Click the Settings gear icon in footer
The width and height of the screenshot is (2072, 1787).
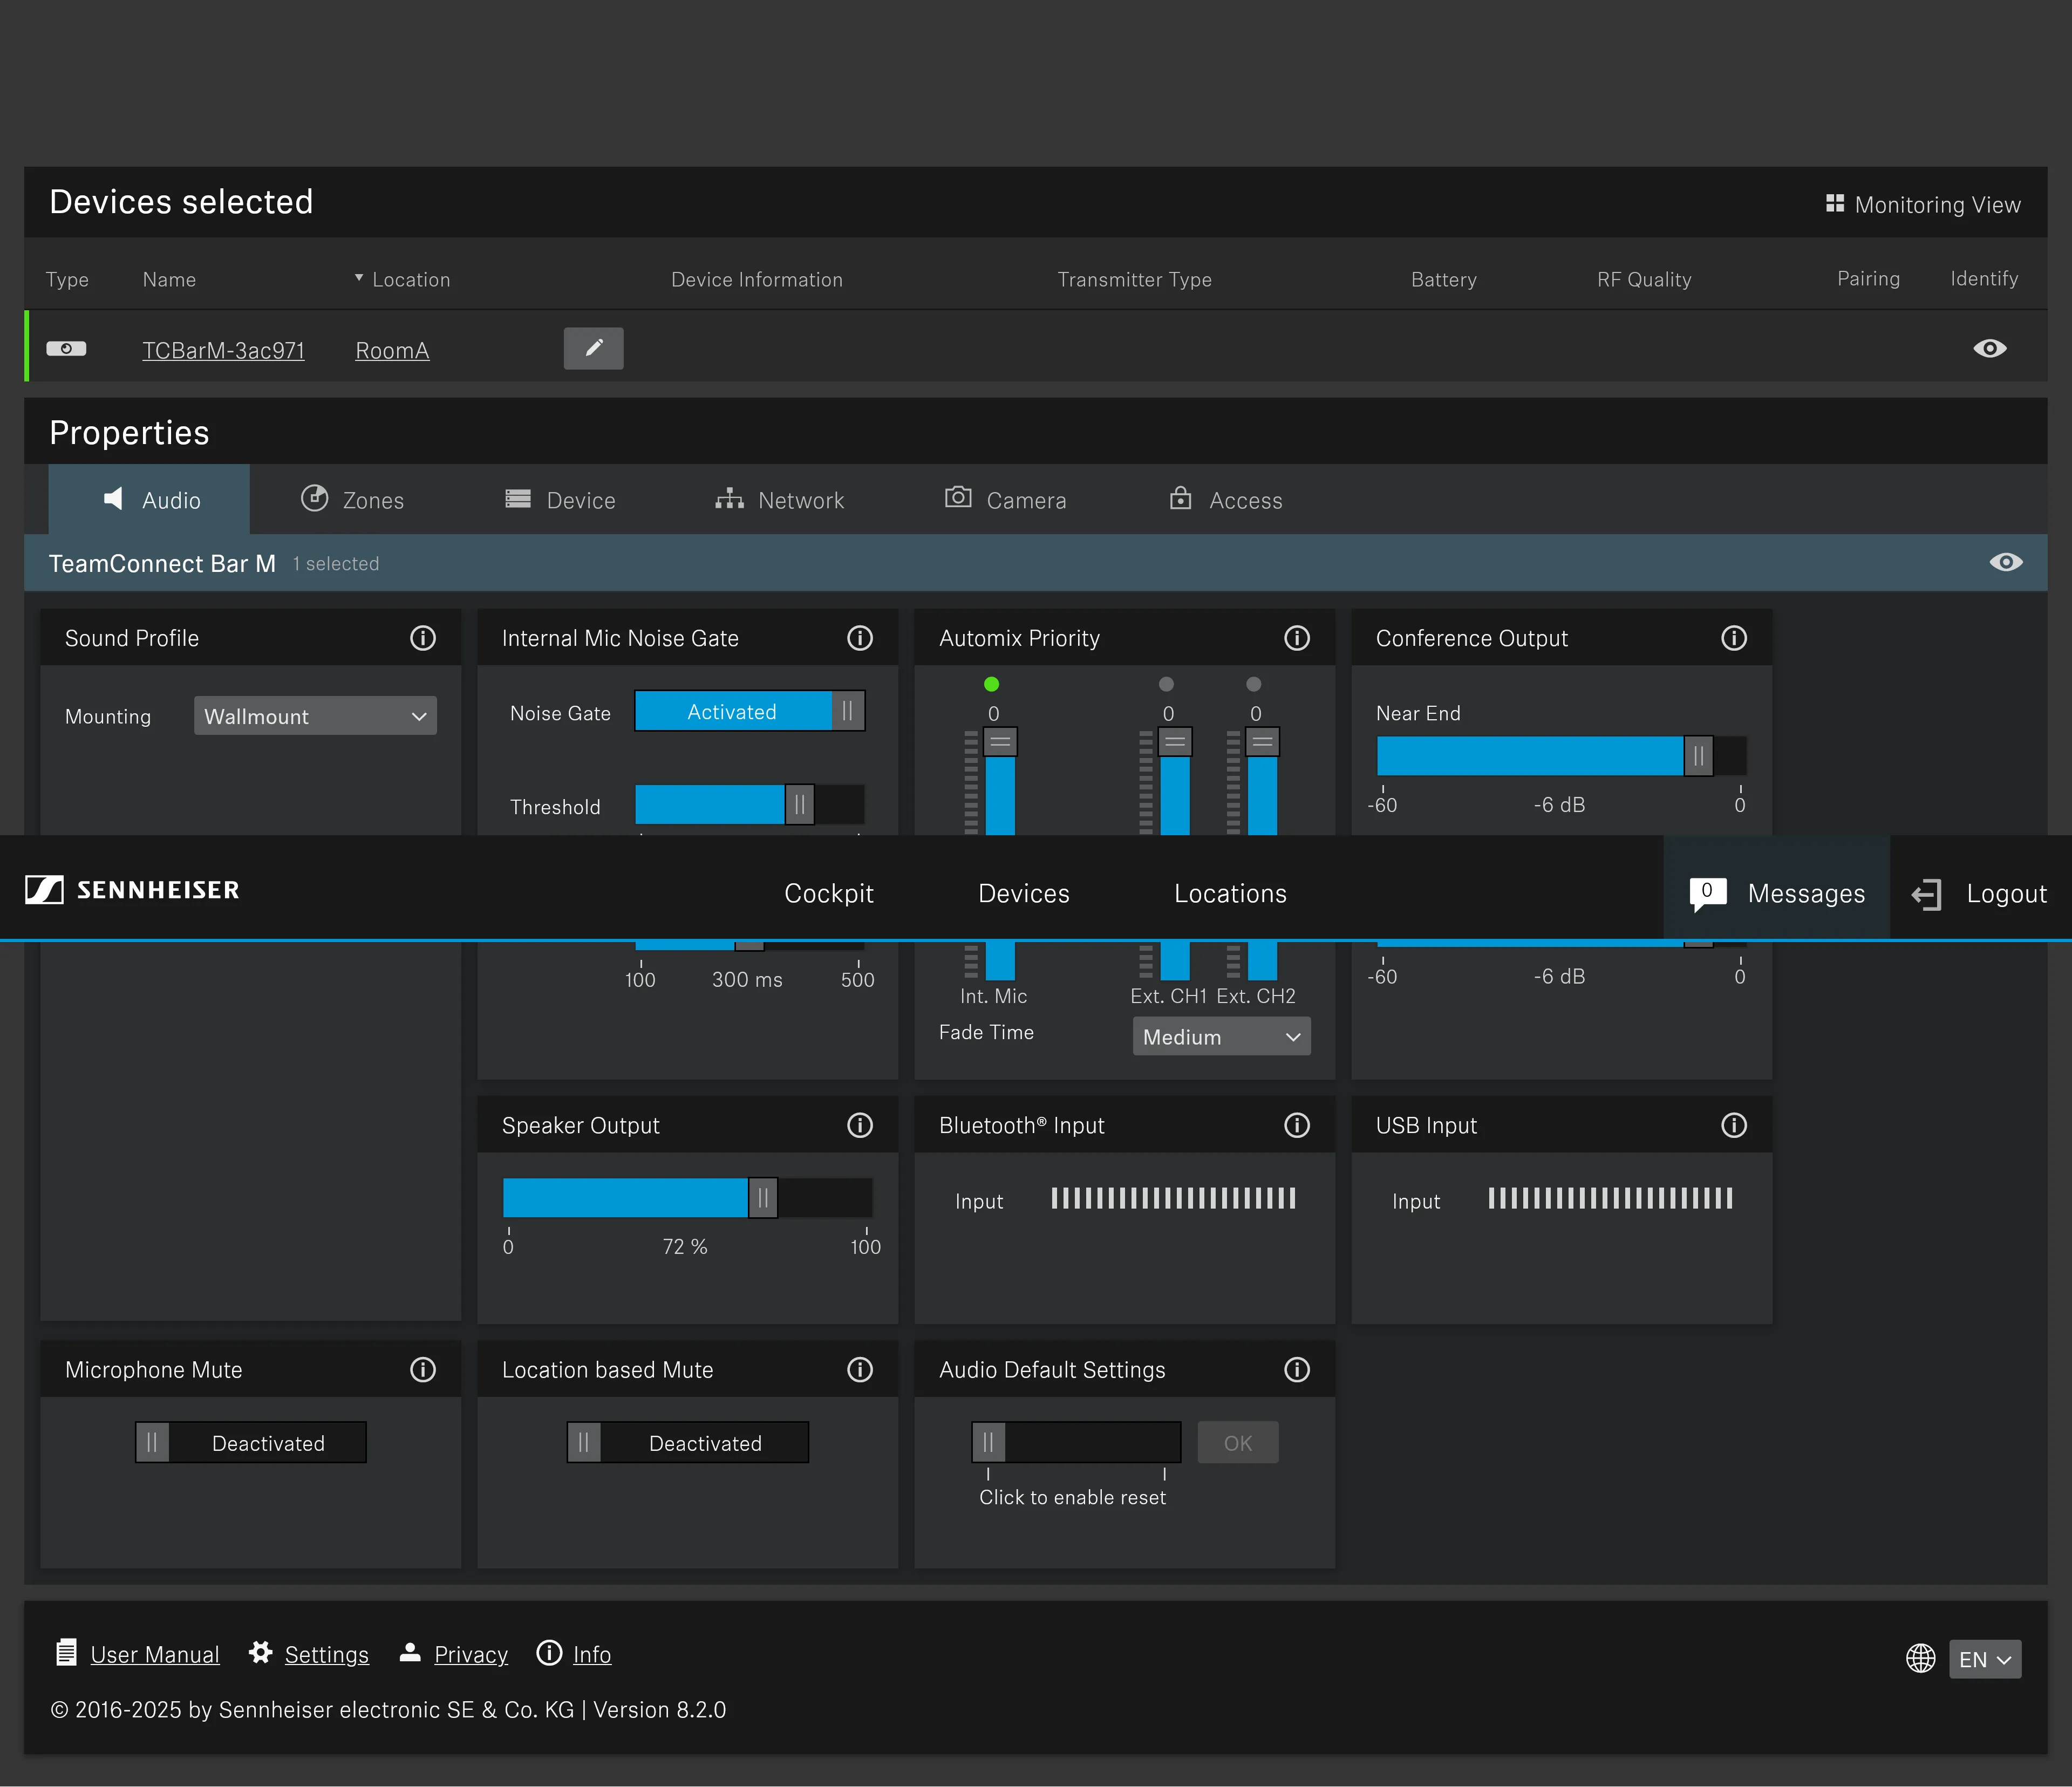(x=260, y=1652)
